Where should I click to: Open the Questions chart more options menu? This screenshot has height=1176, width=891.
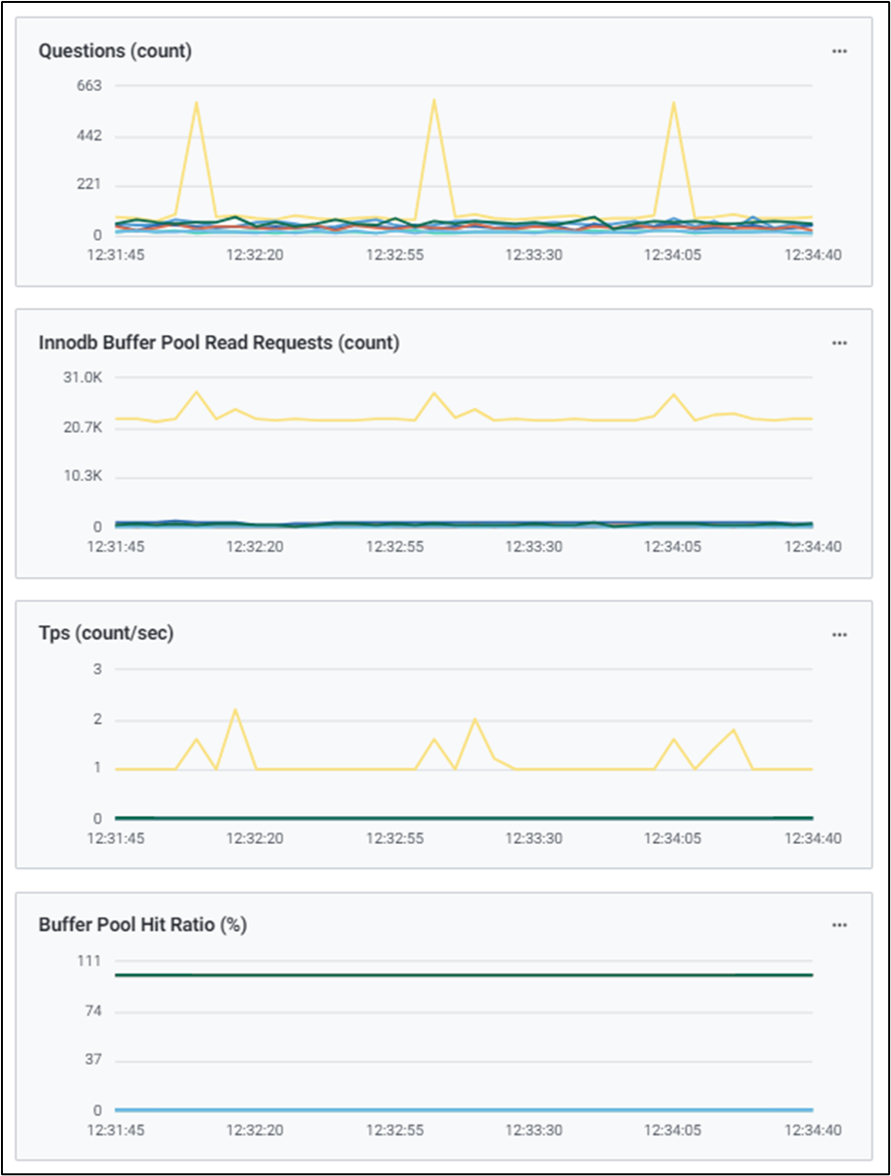pos(839,51)
